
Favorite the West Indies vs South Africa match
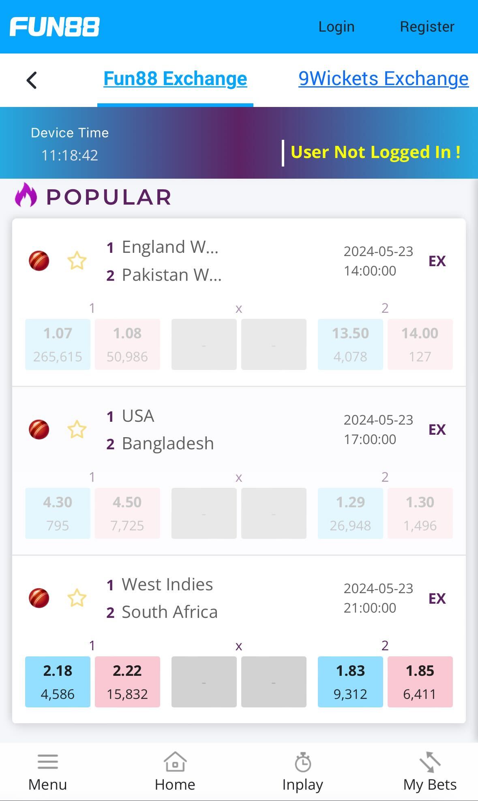(x=77, y=598)
